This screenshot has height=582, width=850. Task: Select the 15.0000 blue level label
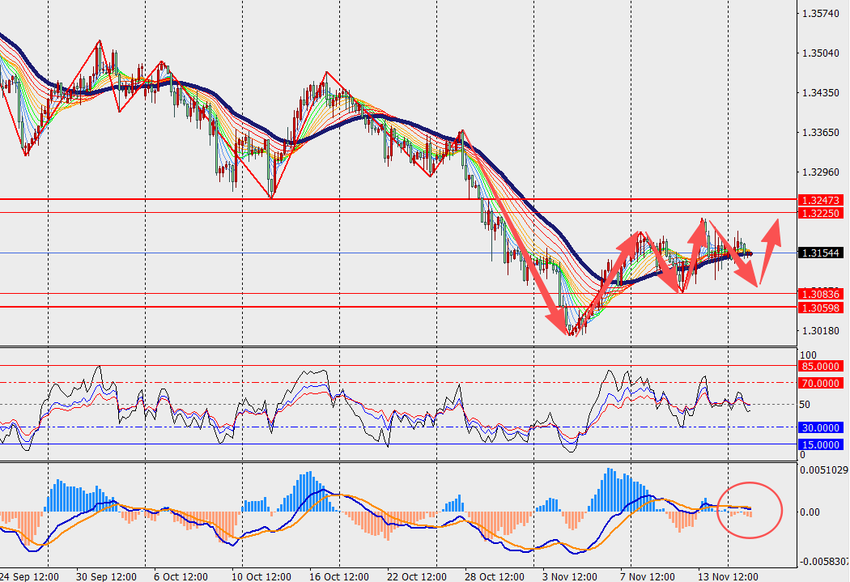pos(821,444)
